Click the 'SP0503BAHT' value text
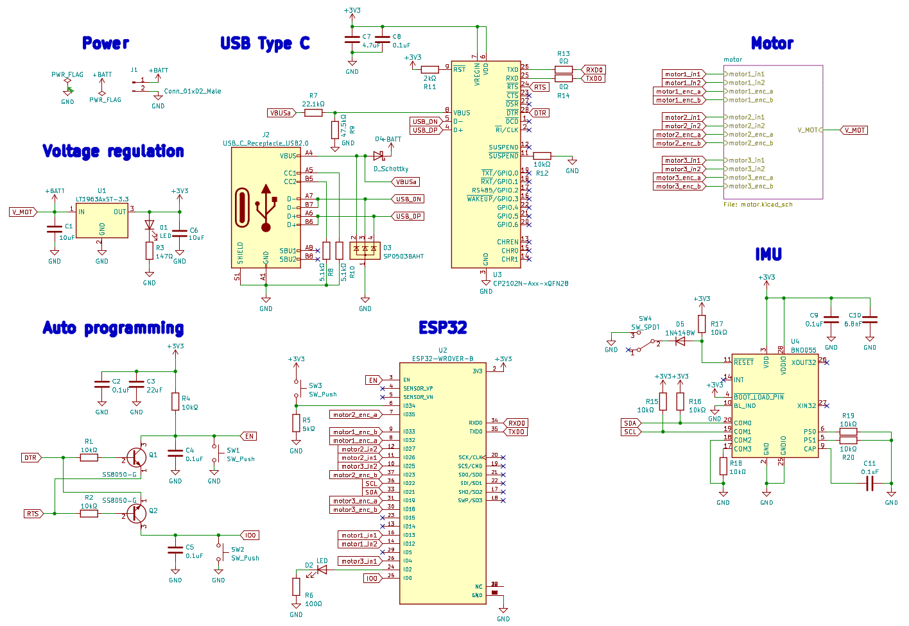Viewport: 909px width, 626px height. click(403, 256)
